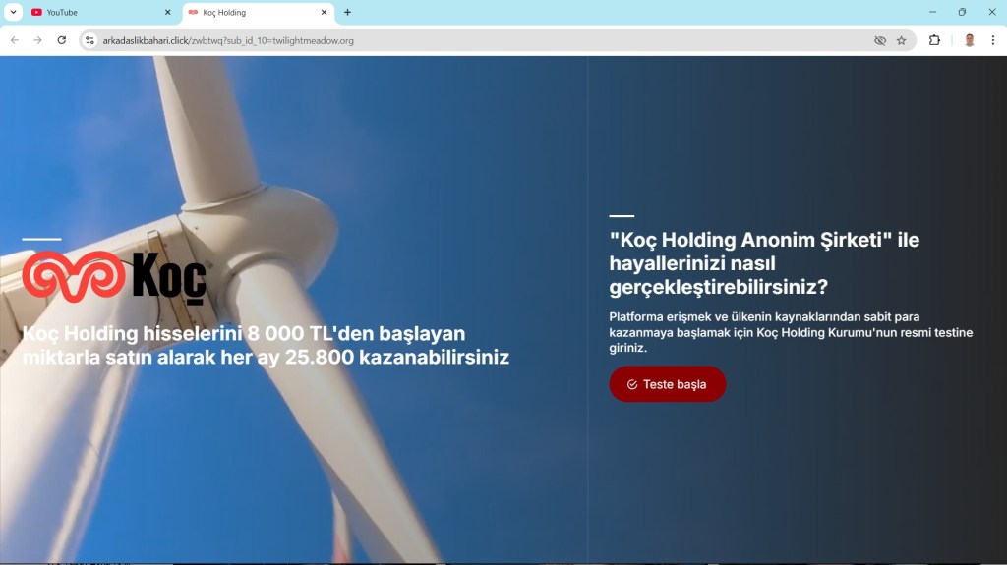This screenshot has height=565, width=1007.
Task: Click the Koç logo on the page
Action: pyautogui.click(x=114, y=275)
